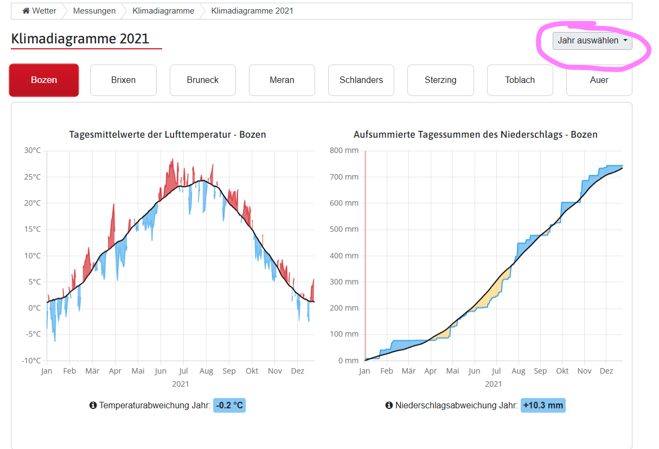Select the Brixen station tab
The width and height of the screenshot is (659, 449).
click(x=123, y=80)
